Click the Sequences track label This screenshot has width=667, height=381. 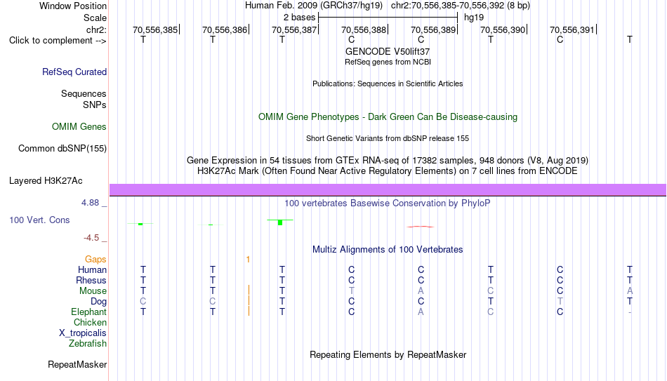[x=84, y=93]
